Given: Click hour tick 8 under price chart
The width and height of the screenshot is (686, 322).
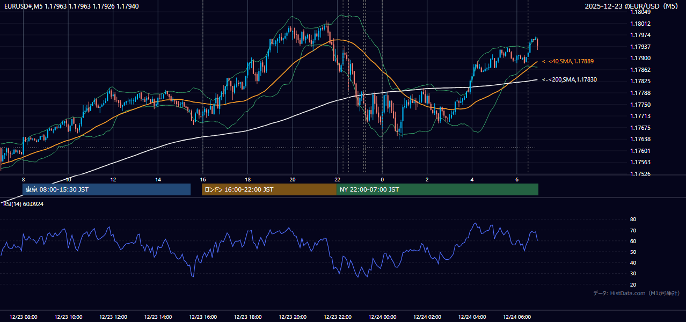Looking at the screenshot, I should coord(23,179).
